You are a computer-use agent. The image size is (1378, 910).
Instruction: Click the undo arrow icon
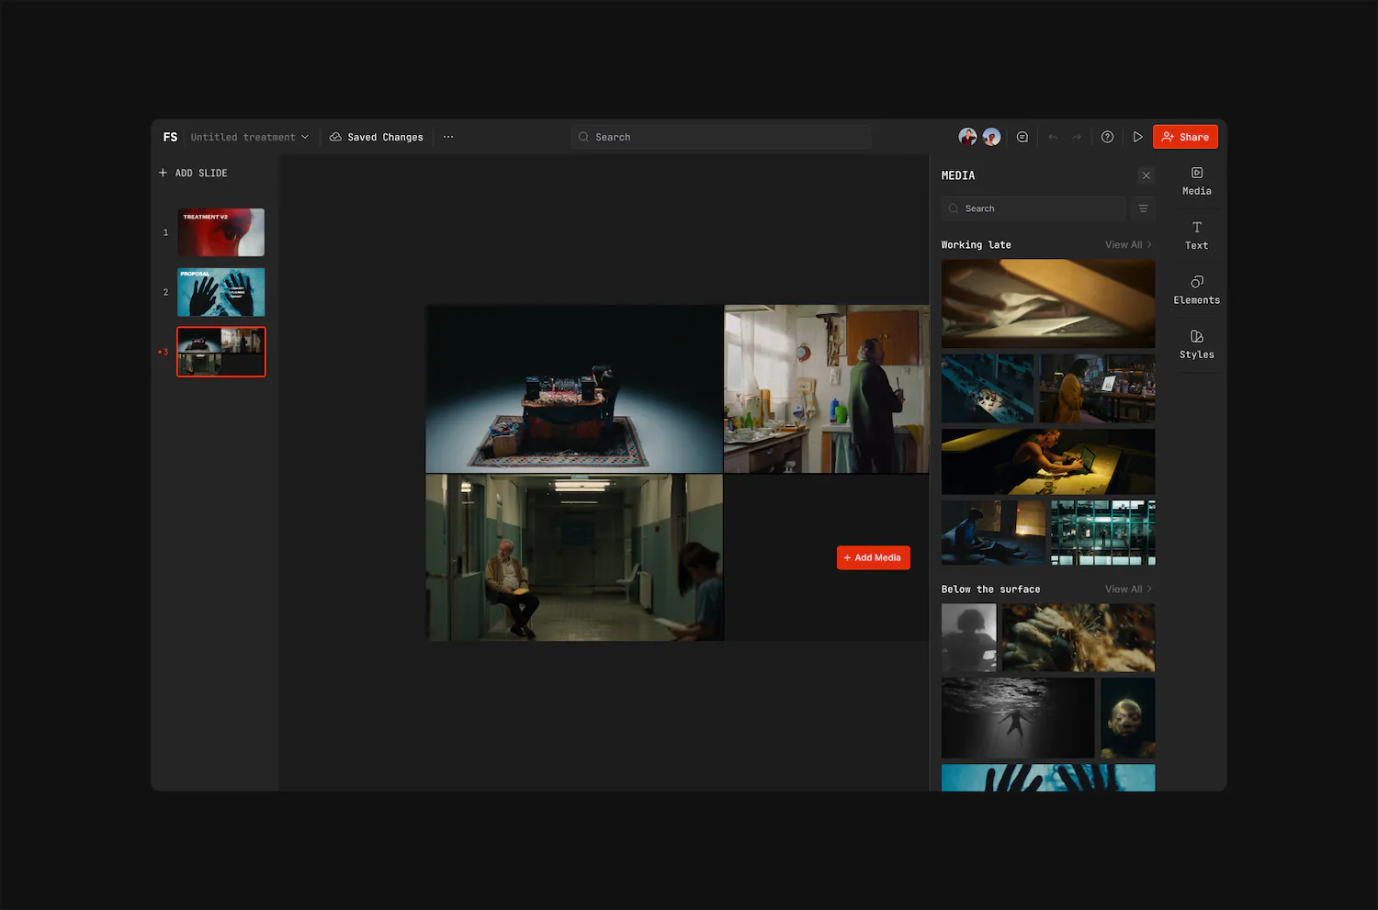[x=1053, y=136]
